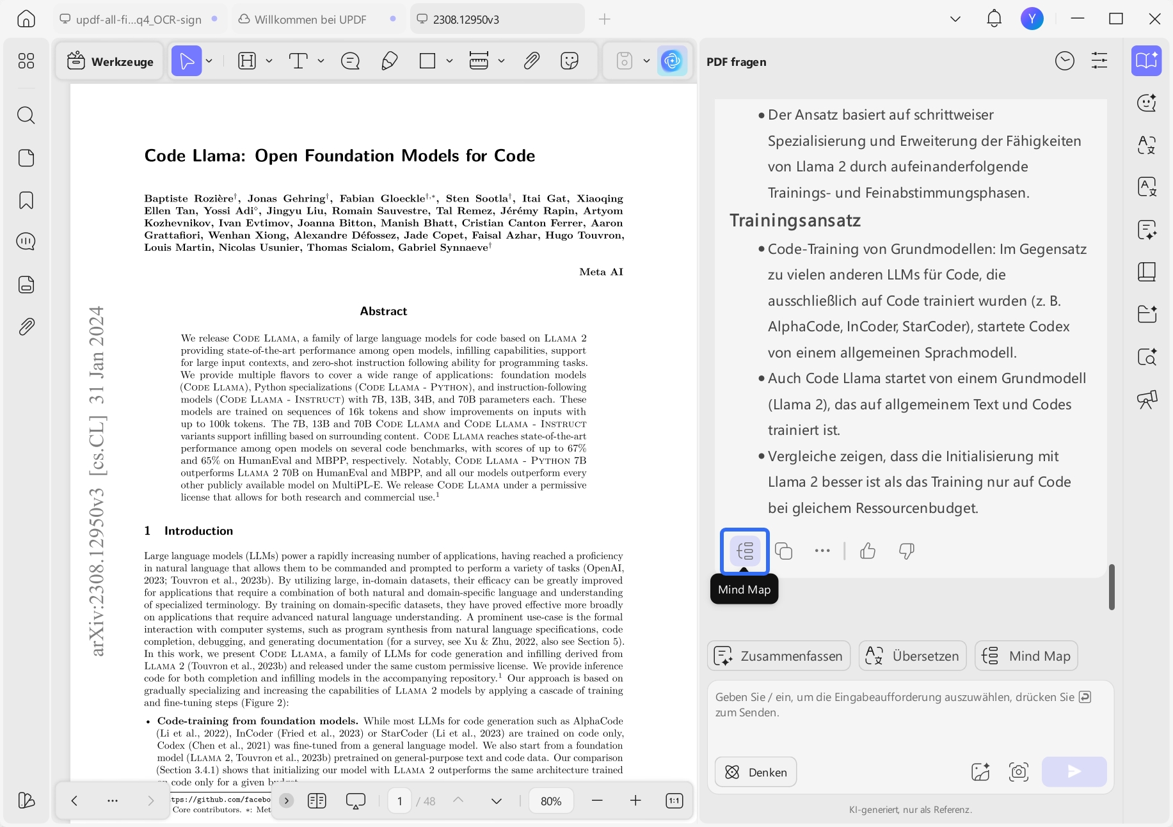Click the chat panel scrollbar thumb

point(1112,587)
